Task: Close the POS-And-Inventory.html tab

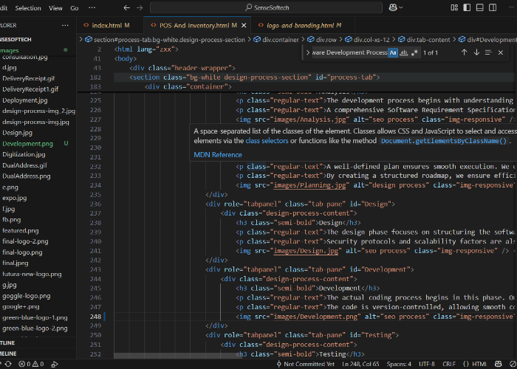Action: click(244, 25)
